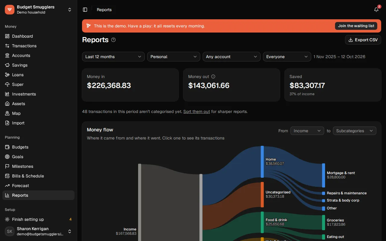Open the From Income dropdown

pyautogui.click(x=307, y=131)
